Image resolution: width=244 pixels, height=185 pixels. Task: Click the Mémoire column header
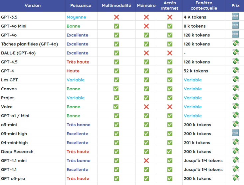pyautogui.click(x=146, y=6)
